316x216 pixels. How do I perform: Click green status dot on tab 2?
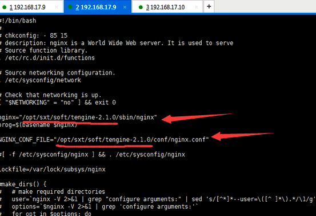[x=70, y=7]
